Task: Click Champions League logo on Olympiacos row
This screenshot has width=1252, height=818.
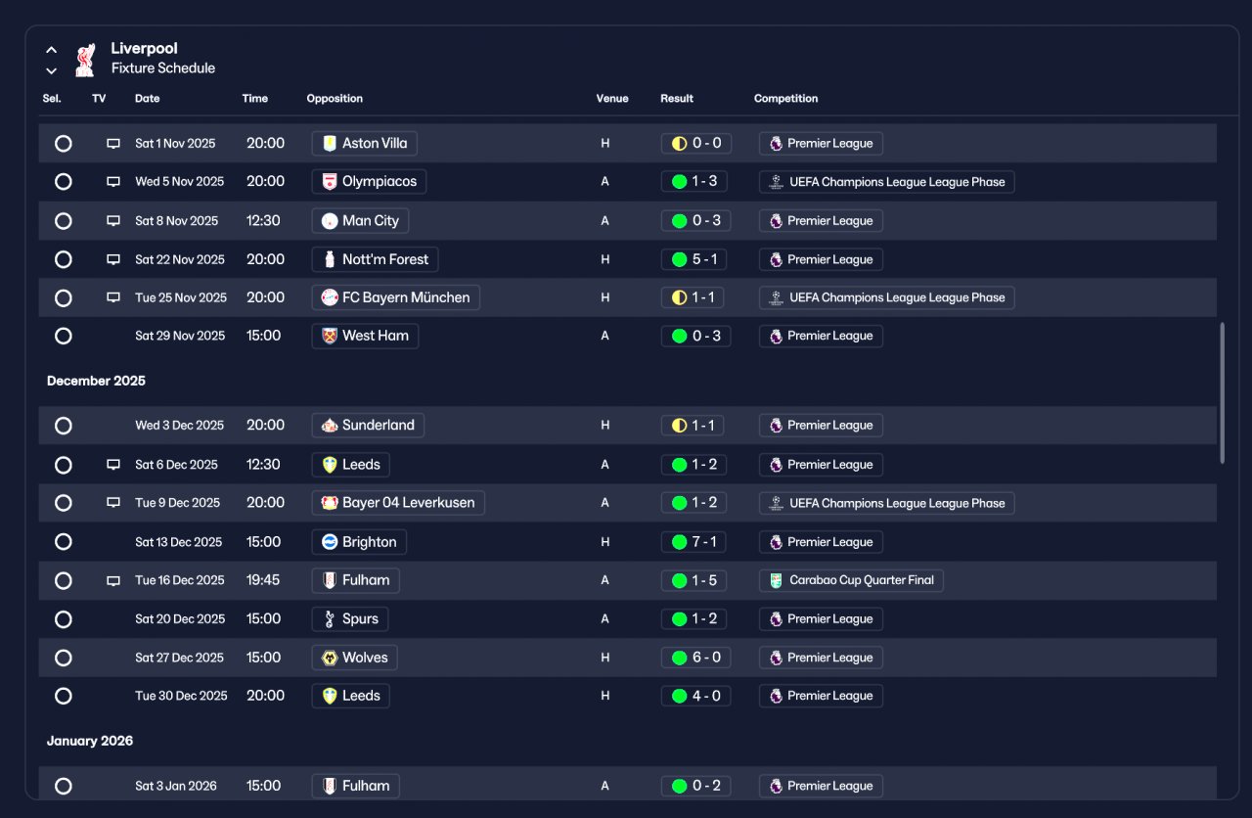Action: point(776,182)
